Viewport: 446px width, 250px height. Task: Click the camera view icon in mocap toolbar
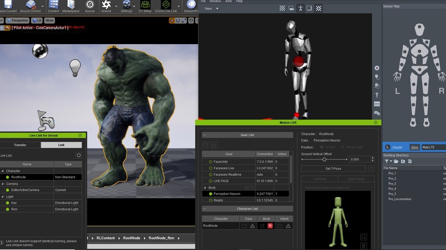tap(291, 9)
